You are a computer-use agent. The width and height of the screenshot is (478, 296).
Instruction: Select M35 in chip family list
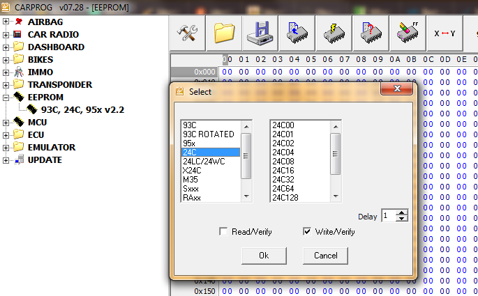pos(211,180)
